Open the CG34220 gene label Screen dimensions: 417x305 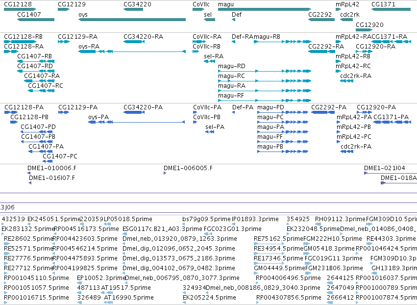pos(138,4)
